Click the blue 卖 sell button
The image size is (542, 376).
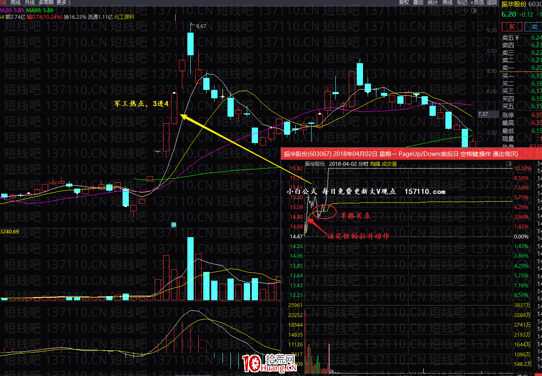pos(534,27)
